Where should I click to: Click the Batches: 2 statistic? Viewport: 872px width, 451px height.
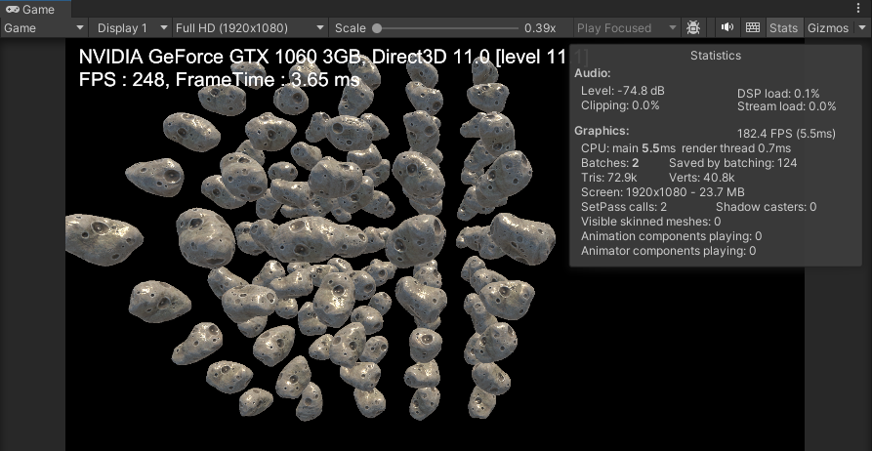[x=610, y=163]
